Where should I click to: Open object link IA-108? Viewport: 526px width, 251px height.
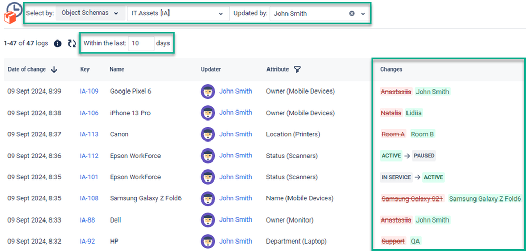(89, 199)
